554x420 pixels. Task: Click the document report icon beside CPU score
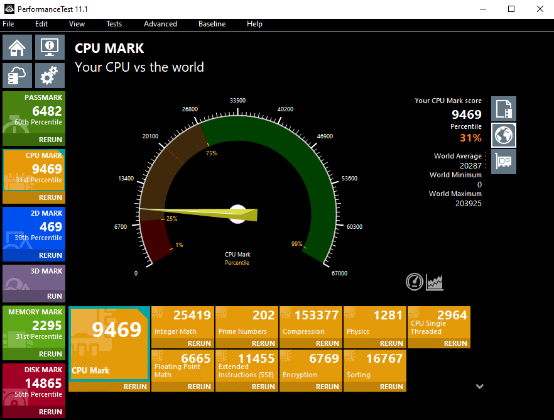[x=503, y=109]
